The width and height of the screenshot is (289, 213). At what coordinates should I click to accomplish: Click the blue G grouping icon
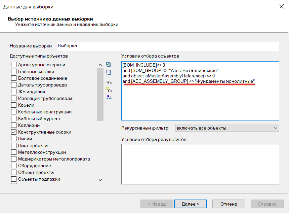tap(109, 97)
